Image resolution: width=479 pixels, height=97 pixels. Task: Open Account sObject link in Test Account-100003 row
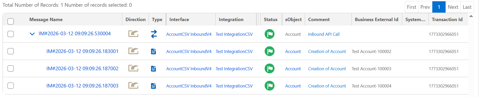click(x=293, y=69)
